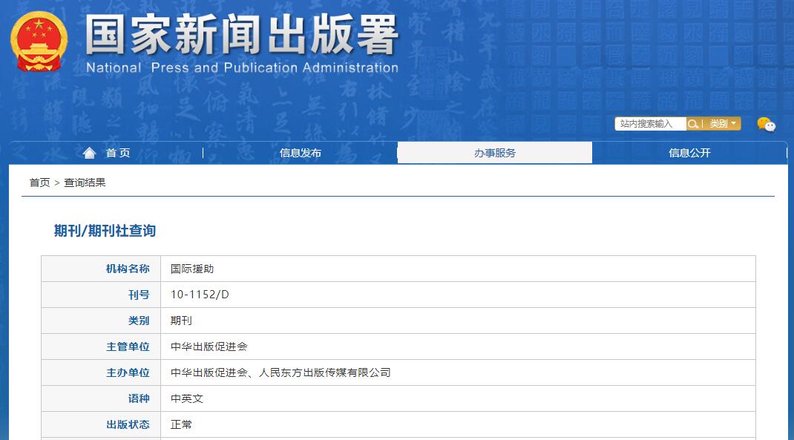This screenshot has height=440, width=794.
Task: Click the 首页 breadcrumb link
Action: [39, 183]
